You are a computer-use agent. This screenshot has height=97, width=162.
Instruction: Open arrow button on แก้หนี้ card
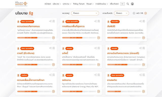98,64
